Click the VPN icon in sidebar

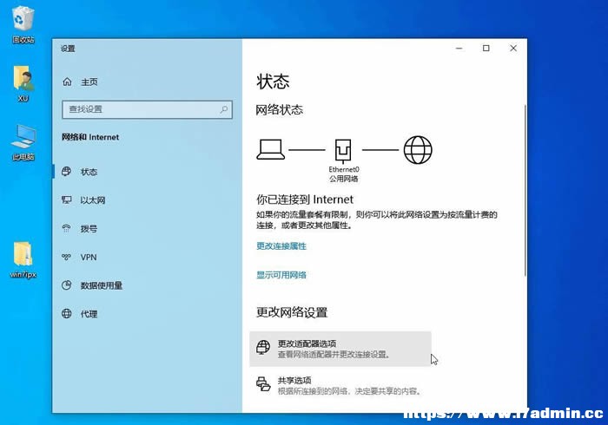67,257
